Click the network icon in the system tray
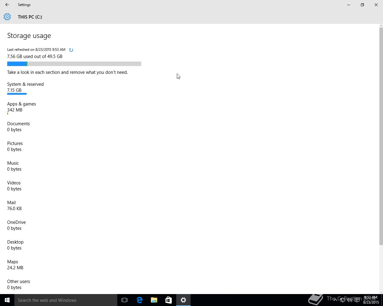This screenshot has width=383, height=306. [342, 300]
